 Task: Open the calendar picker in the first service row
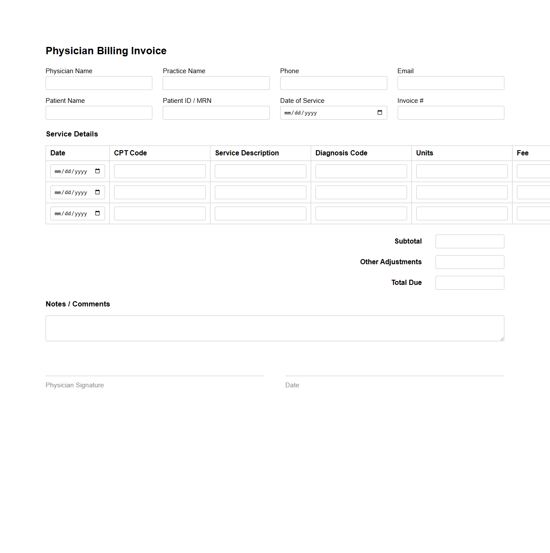click(98, 170)
